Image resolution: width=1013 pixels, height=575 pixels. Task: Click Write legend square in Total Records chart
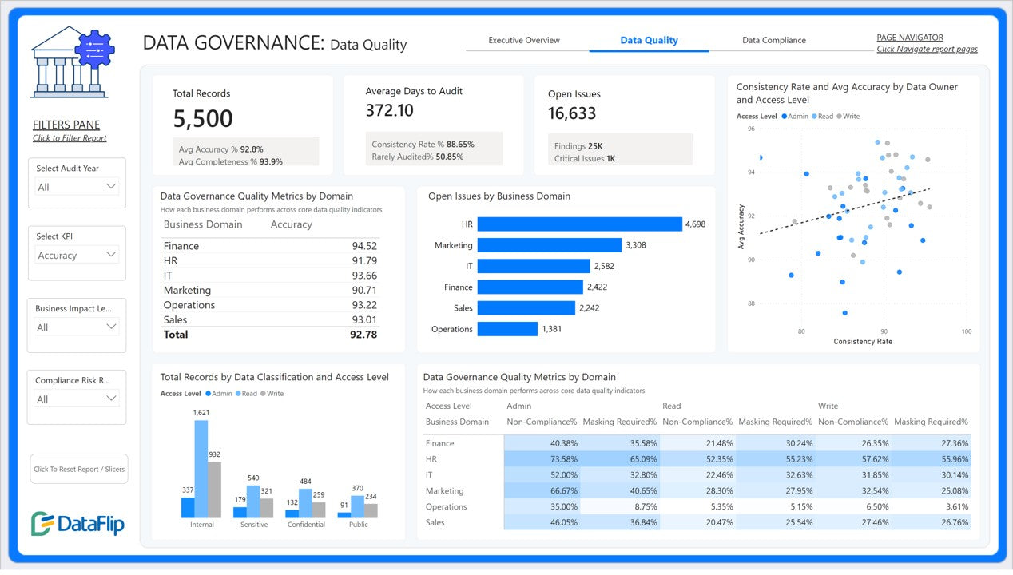point(264,394)
